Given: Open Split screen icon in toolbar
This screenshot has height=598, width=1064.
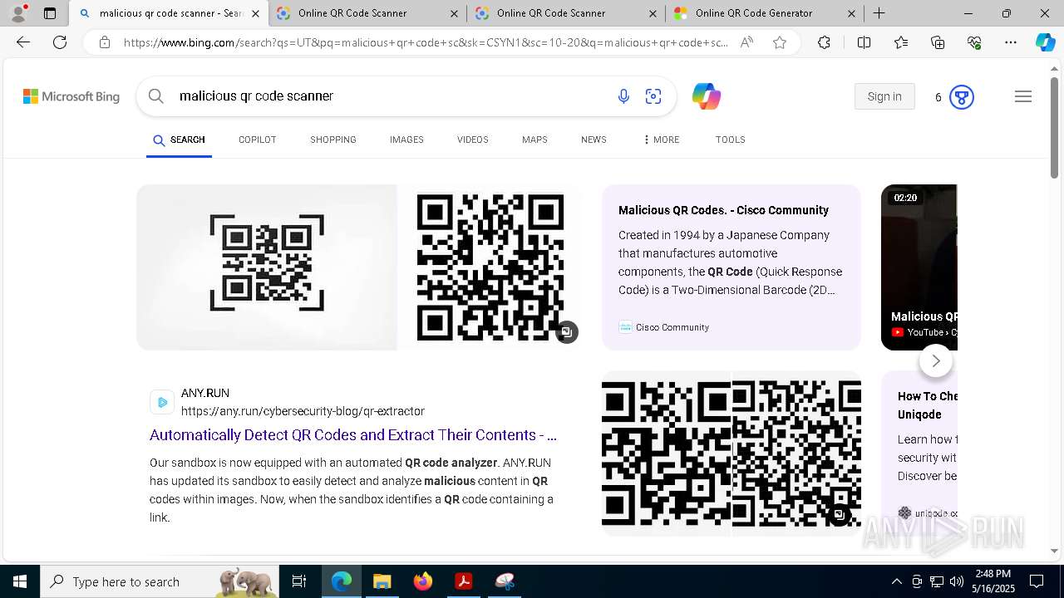Looking at the screenshot, I should coord(864,42).
